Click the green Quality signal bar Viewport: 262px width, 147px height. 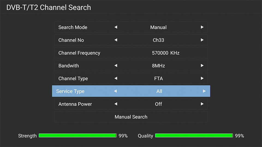194,136
